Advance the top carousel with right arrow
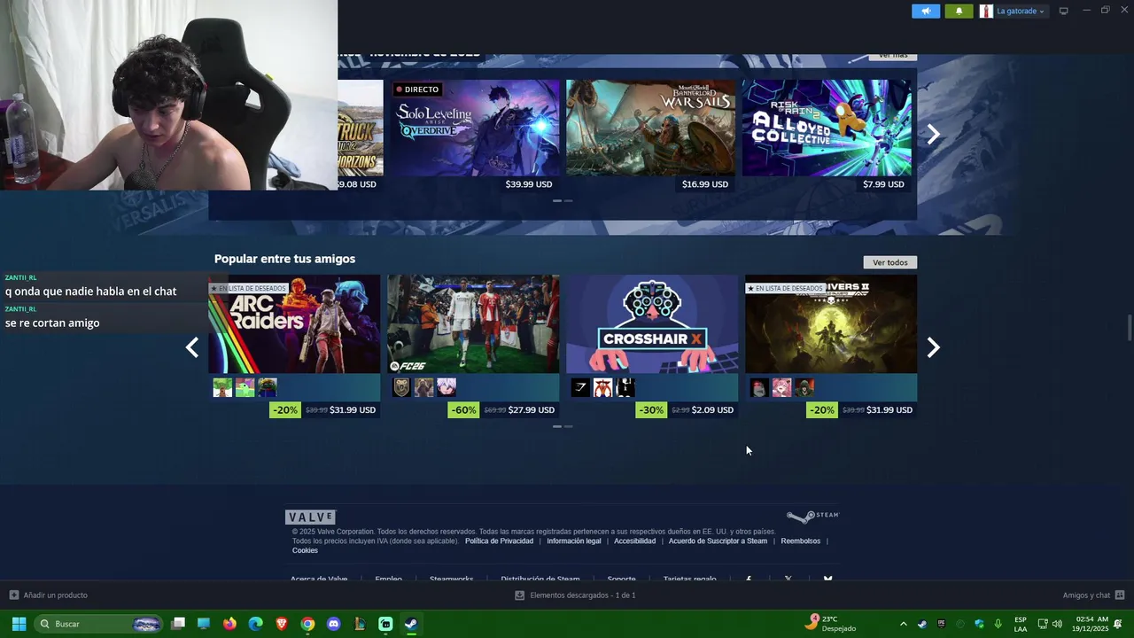1134x638 pixels. [933, 134]
